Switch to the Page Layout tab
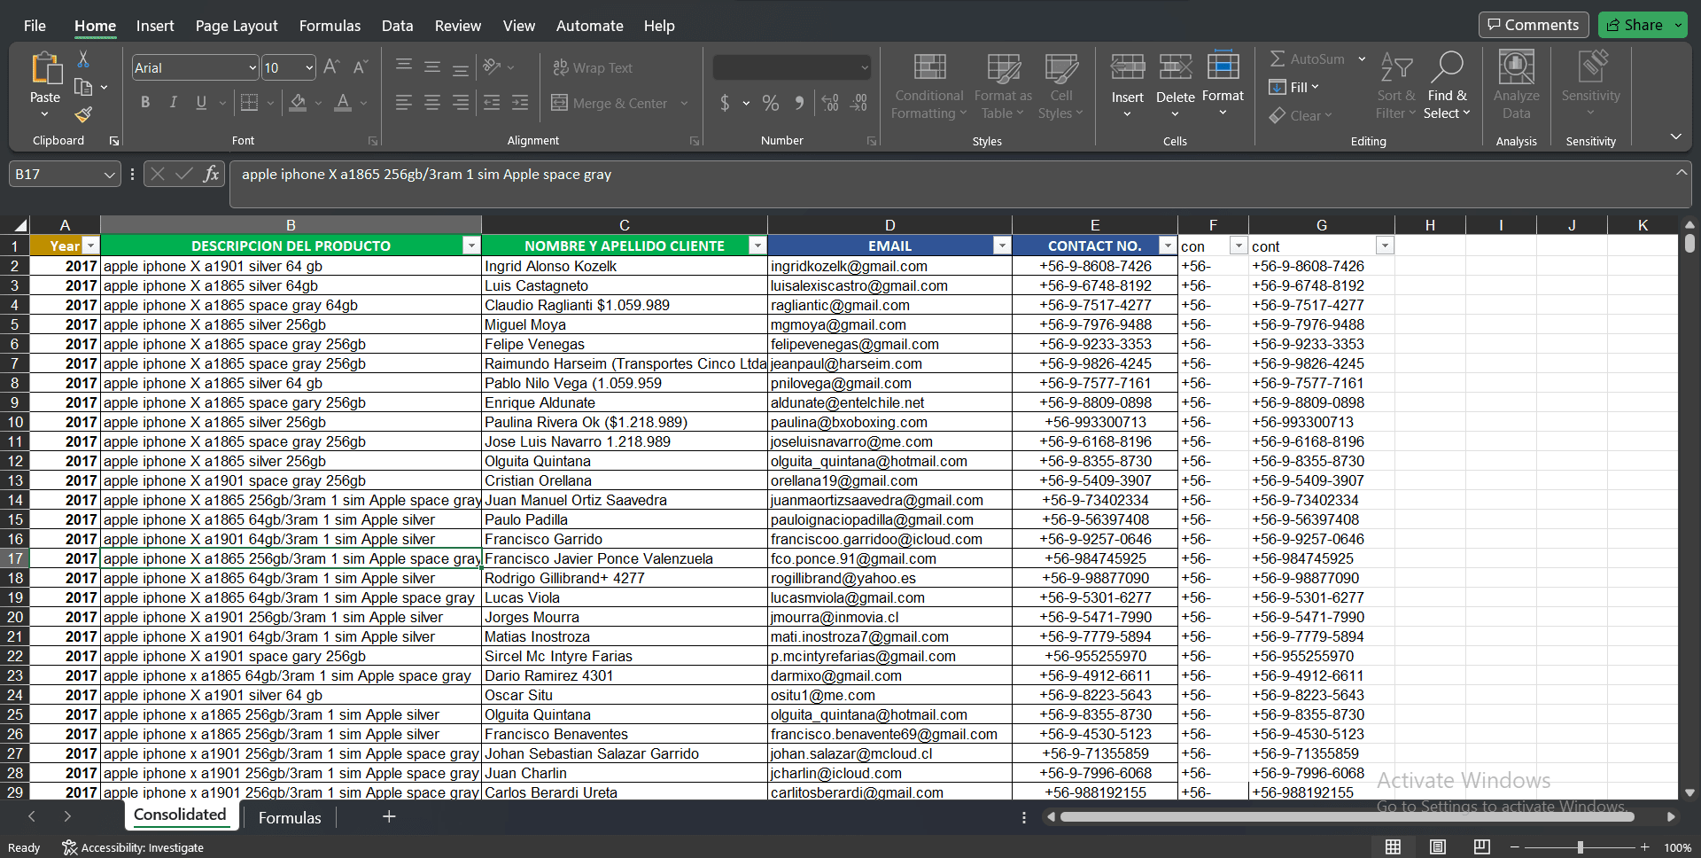Image resolution: width=1701 pixels, height=858 pixels. tap(237, 26)
